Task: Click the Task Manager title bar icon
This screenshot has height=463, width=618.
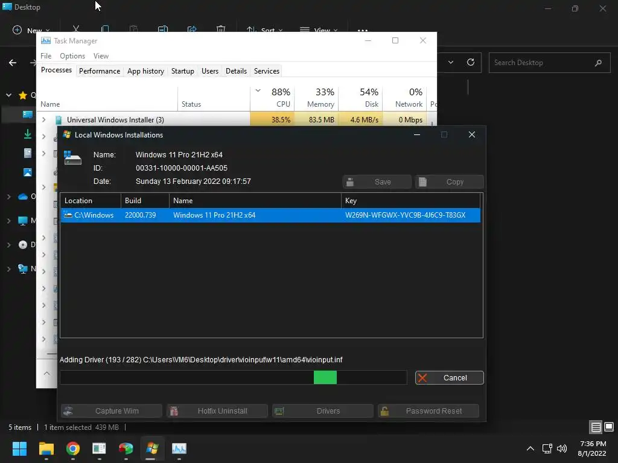Action: point(46,40)
